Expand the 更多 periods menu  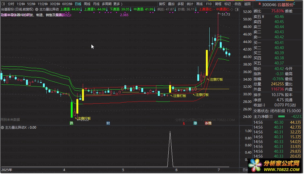pyautogui.click(x=118, y=4)
